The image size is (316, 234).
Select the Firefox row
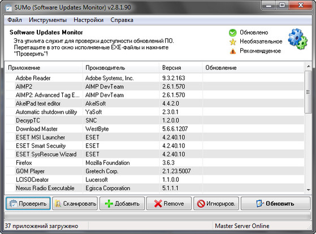(x=154, y=163)
